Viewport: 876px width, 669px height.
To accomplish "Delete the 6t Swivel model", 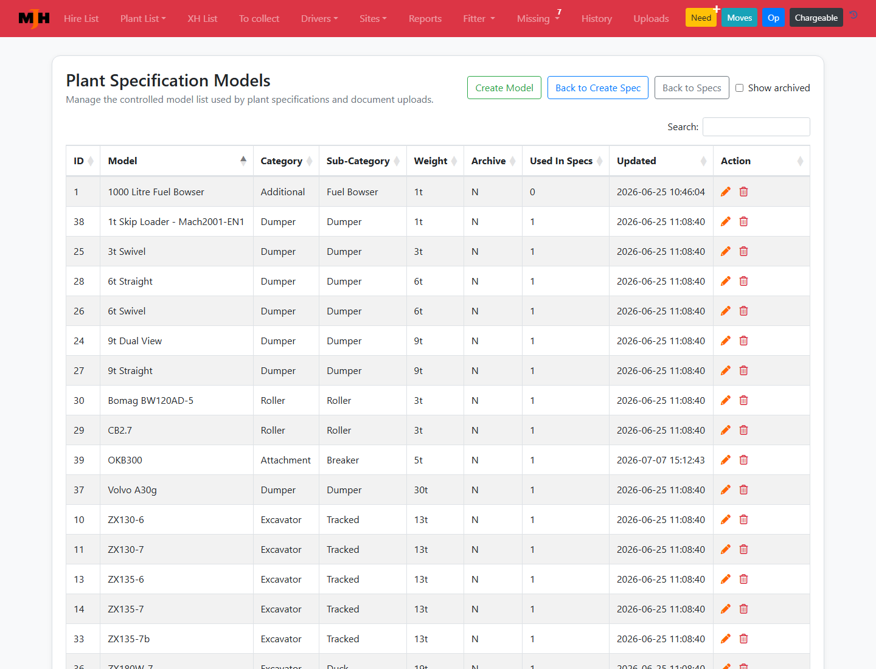I will (x=743, y=311).
